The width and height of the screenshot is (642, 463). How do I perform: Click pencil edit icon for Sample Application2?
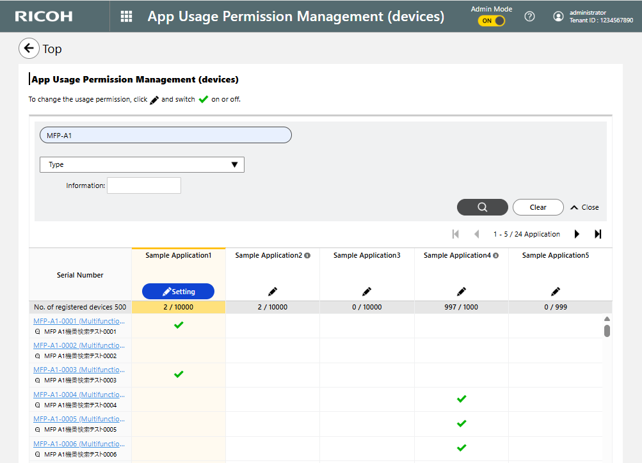[x=273, y=292]
